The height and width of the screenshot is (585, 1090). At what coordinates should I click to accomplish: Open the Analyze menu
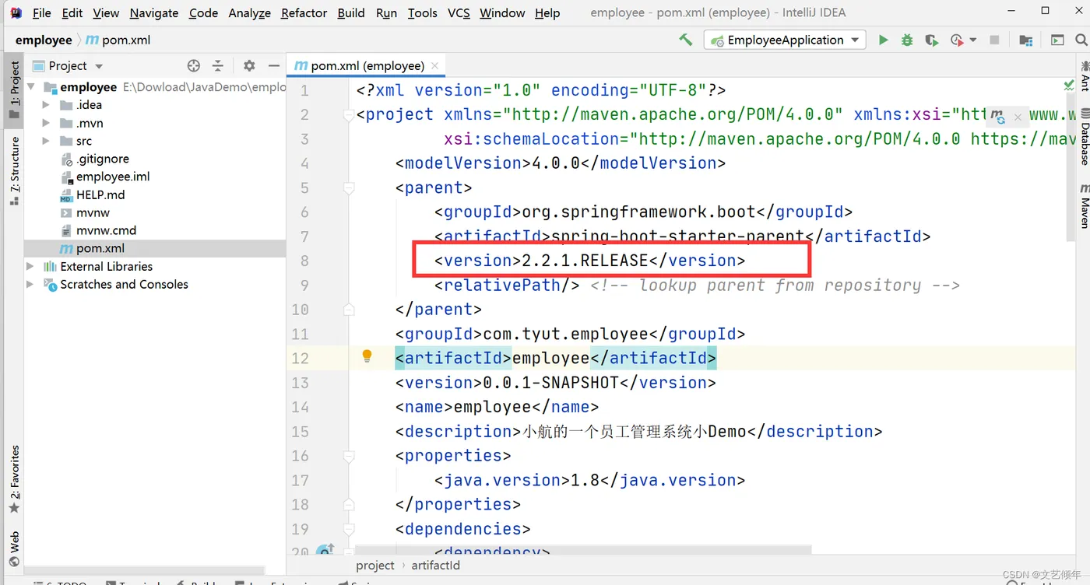coord(249,12)
